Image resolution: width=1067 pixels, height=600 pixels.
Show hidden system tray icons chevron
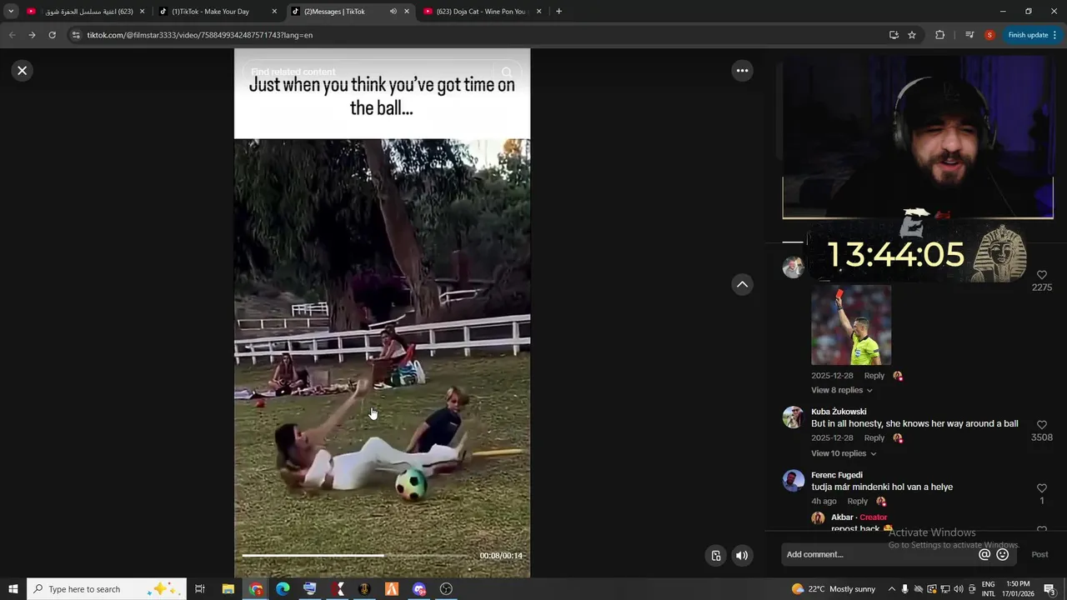(891, 589)
